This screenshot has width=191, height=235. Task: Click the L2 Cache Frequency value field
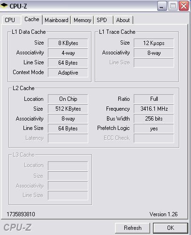pyautogui.click(x=154, y=109)
